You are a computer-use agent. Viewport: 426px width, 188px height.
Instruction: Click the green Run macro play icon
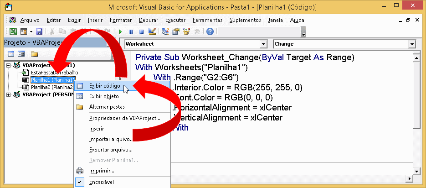(120, 31)
